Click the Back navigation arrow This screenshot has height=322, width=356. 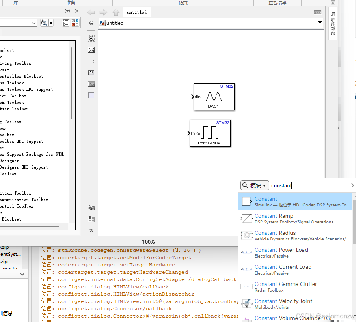click(91, 12)
